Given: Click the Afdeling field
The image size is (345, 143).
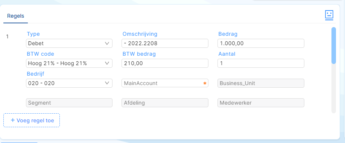Looking at the screenshot, I should click(x=165, y=103).
